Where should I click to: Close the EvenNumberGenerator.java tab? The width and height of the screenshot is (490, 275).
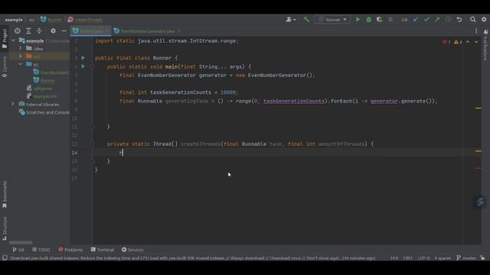point(179,31)
